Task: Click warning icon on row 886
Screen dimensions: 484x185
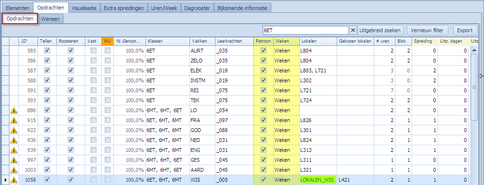Action: (14, 110)
